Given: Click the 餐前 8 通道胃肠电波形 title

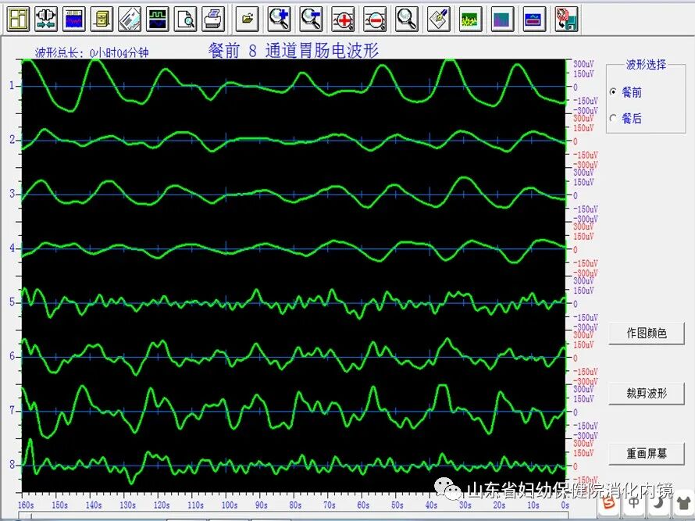Looking at the screenshot, I should point(294,51).
